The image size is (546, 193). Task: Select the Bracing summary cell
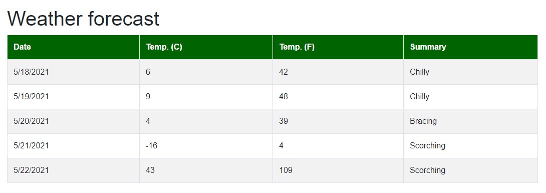470,121
